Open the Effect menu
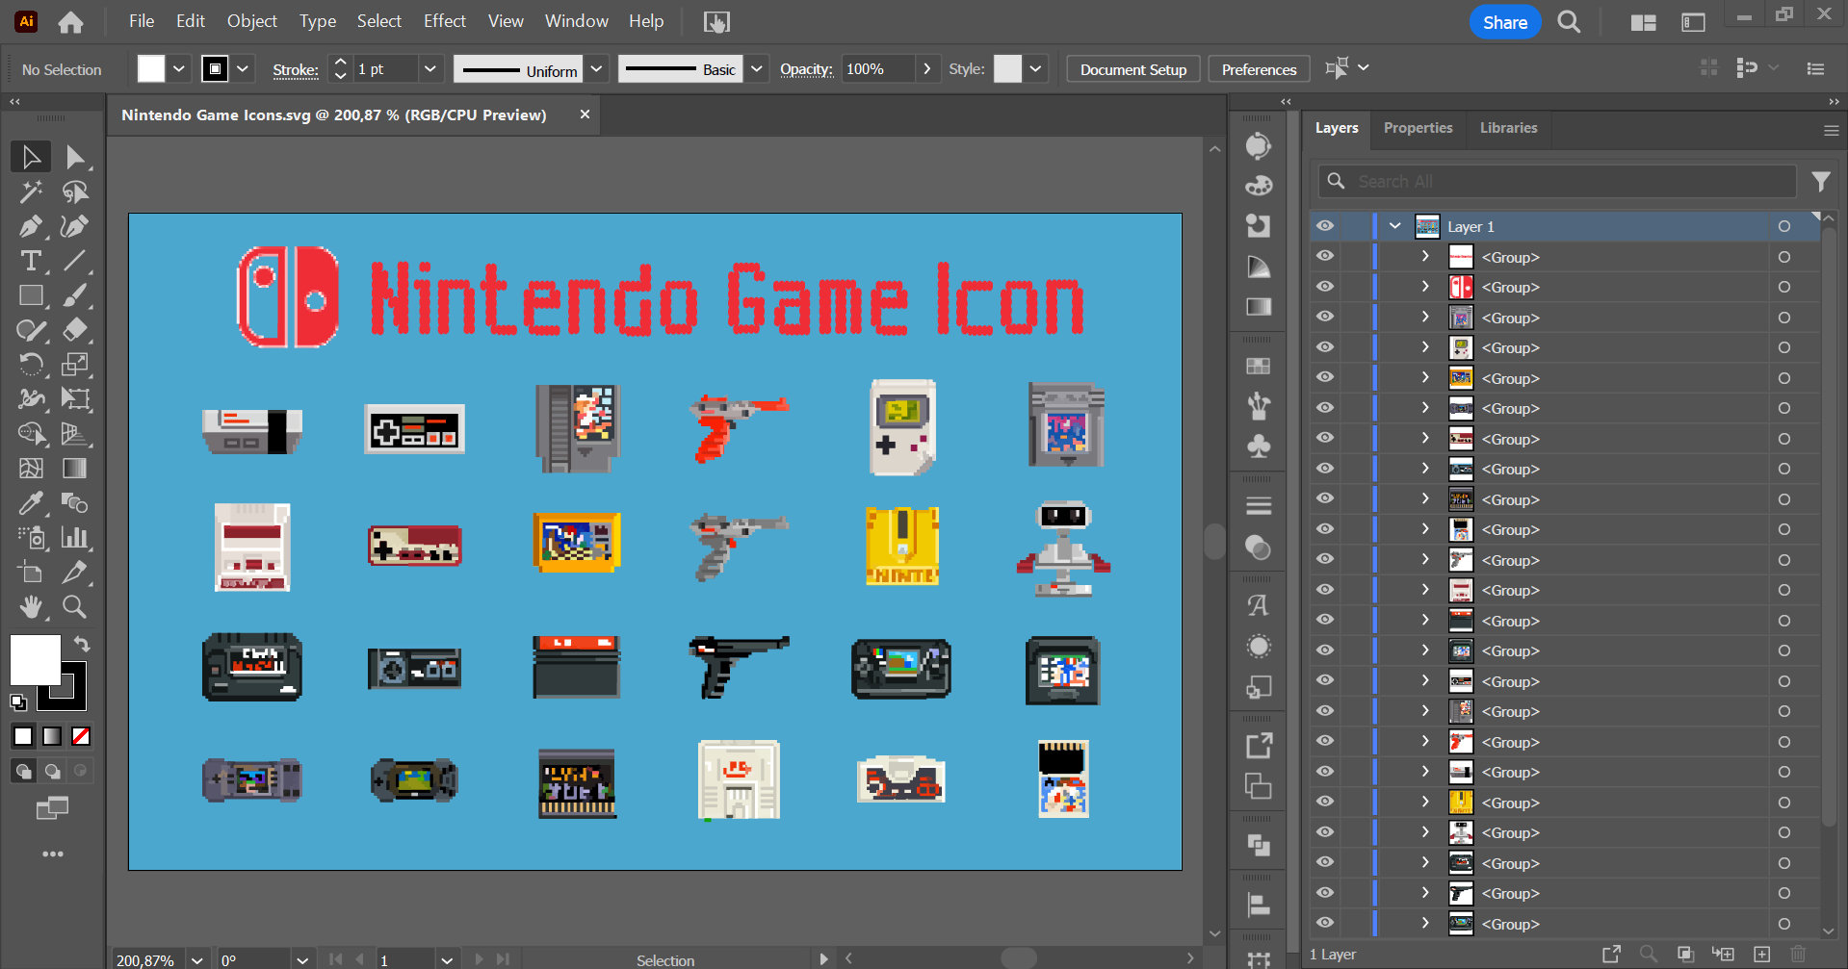 point(444,20)
